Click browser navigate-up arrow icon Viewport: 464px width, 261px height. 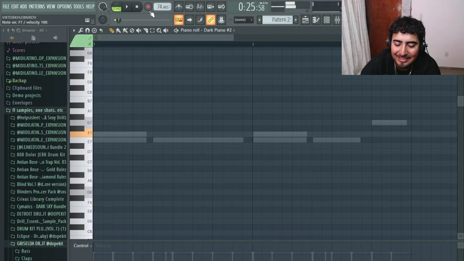pyautogui.click(x=8, y=30)
